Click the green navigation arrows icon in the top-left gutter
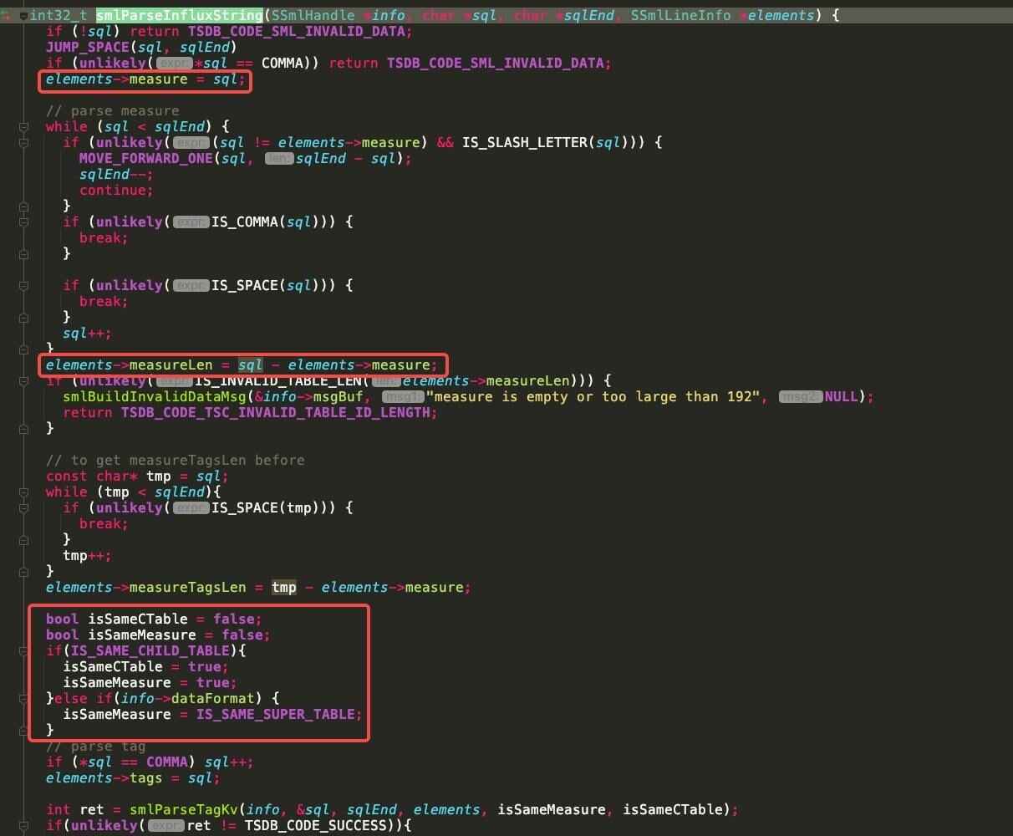 tap(7, 14)
